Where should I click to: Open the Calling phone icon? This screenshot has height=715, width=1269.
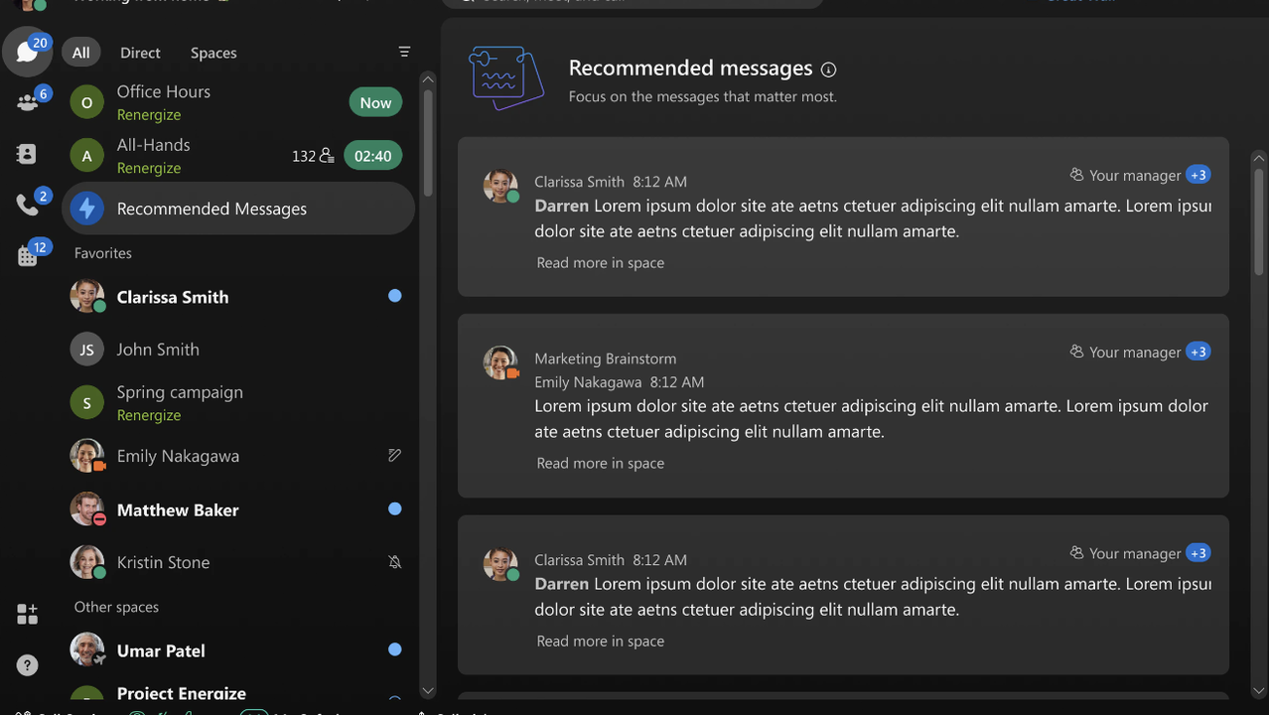[27, 206]
